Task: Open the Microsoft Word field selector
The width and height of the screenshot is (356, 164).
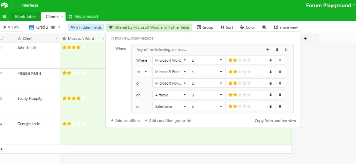Action: point(171,60)
